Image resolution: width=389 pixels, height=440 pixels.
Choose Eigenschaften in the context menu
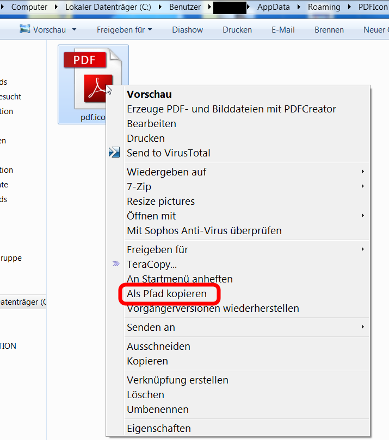coord(159,428)
